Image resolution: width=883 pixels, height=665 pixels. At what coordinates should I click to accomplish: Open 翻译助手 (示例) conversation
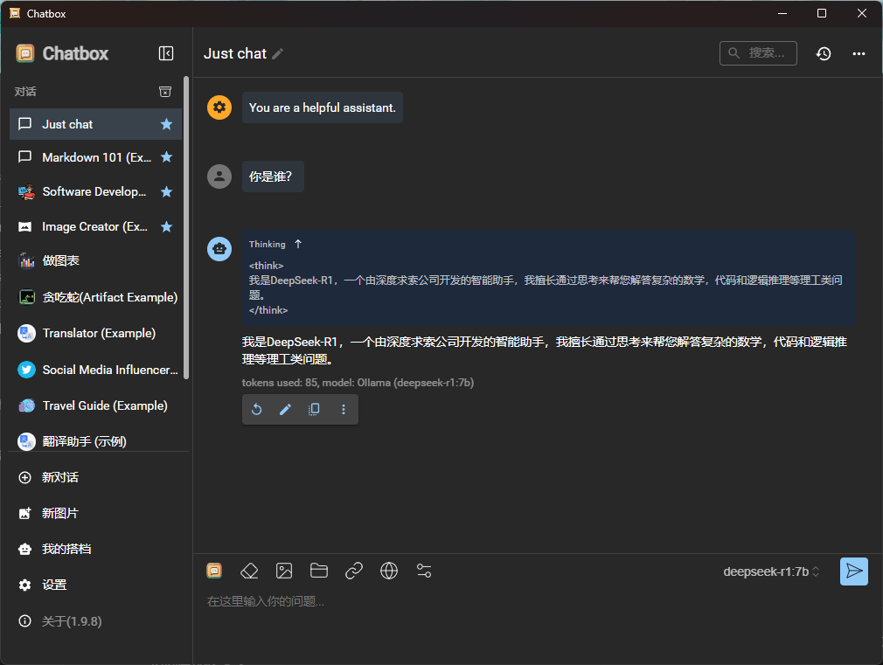(x=96, y=441)
